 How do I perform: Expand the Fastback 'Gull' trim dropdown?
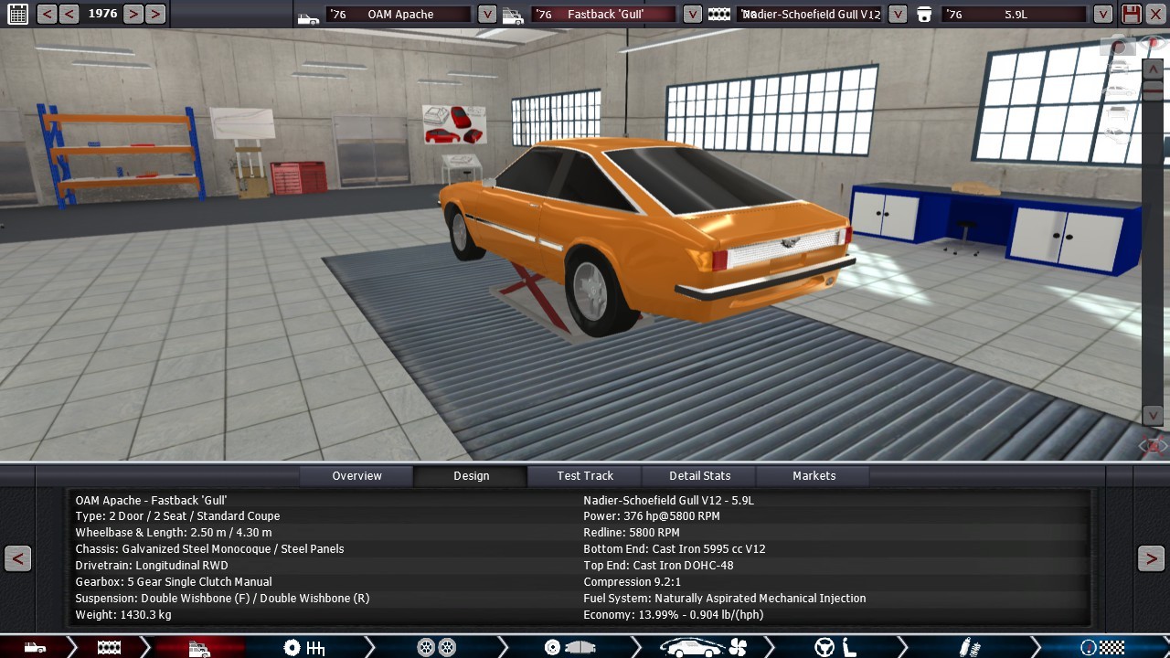pos(693,14)
